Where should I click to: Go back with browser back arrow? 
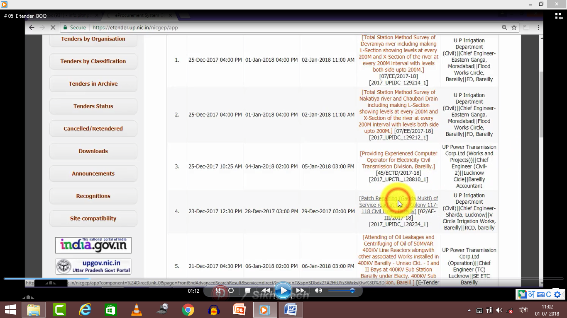pyautogui.click(x=32, y=27)
